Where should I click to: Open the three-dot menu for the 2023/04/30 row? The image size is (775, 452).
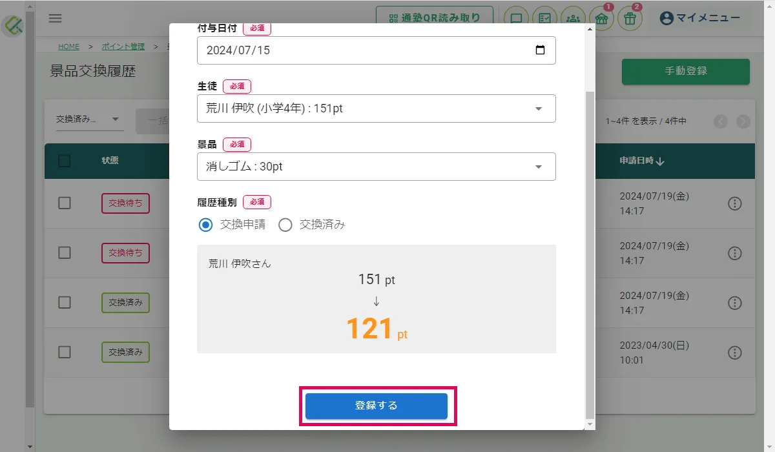pyautogui.click(x=734, y=353)
